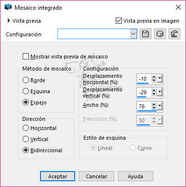Select the Esquina mosaic method
186x187 pixels.
coord(26,91)
